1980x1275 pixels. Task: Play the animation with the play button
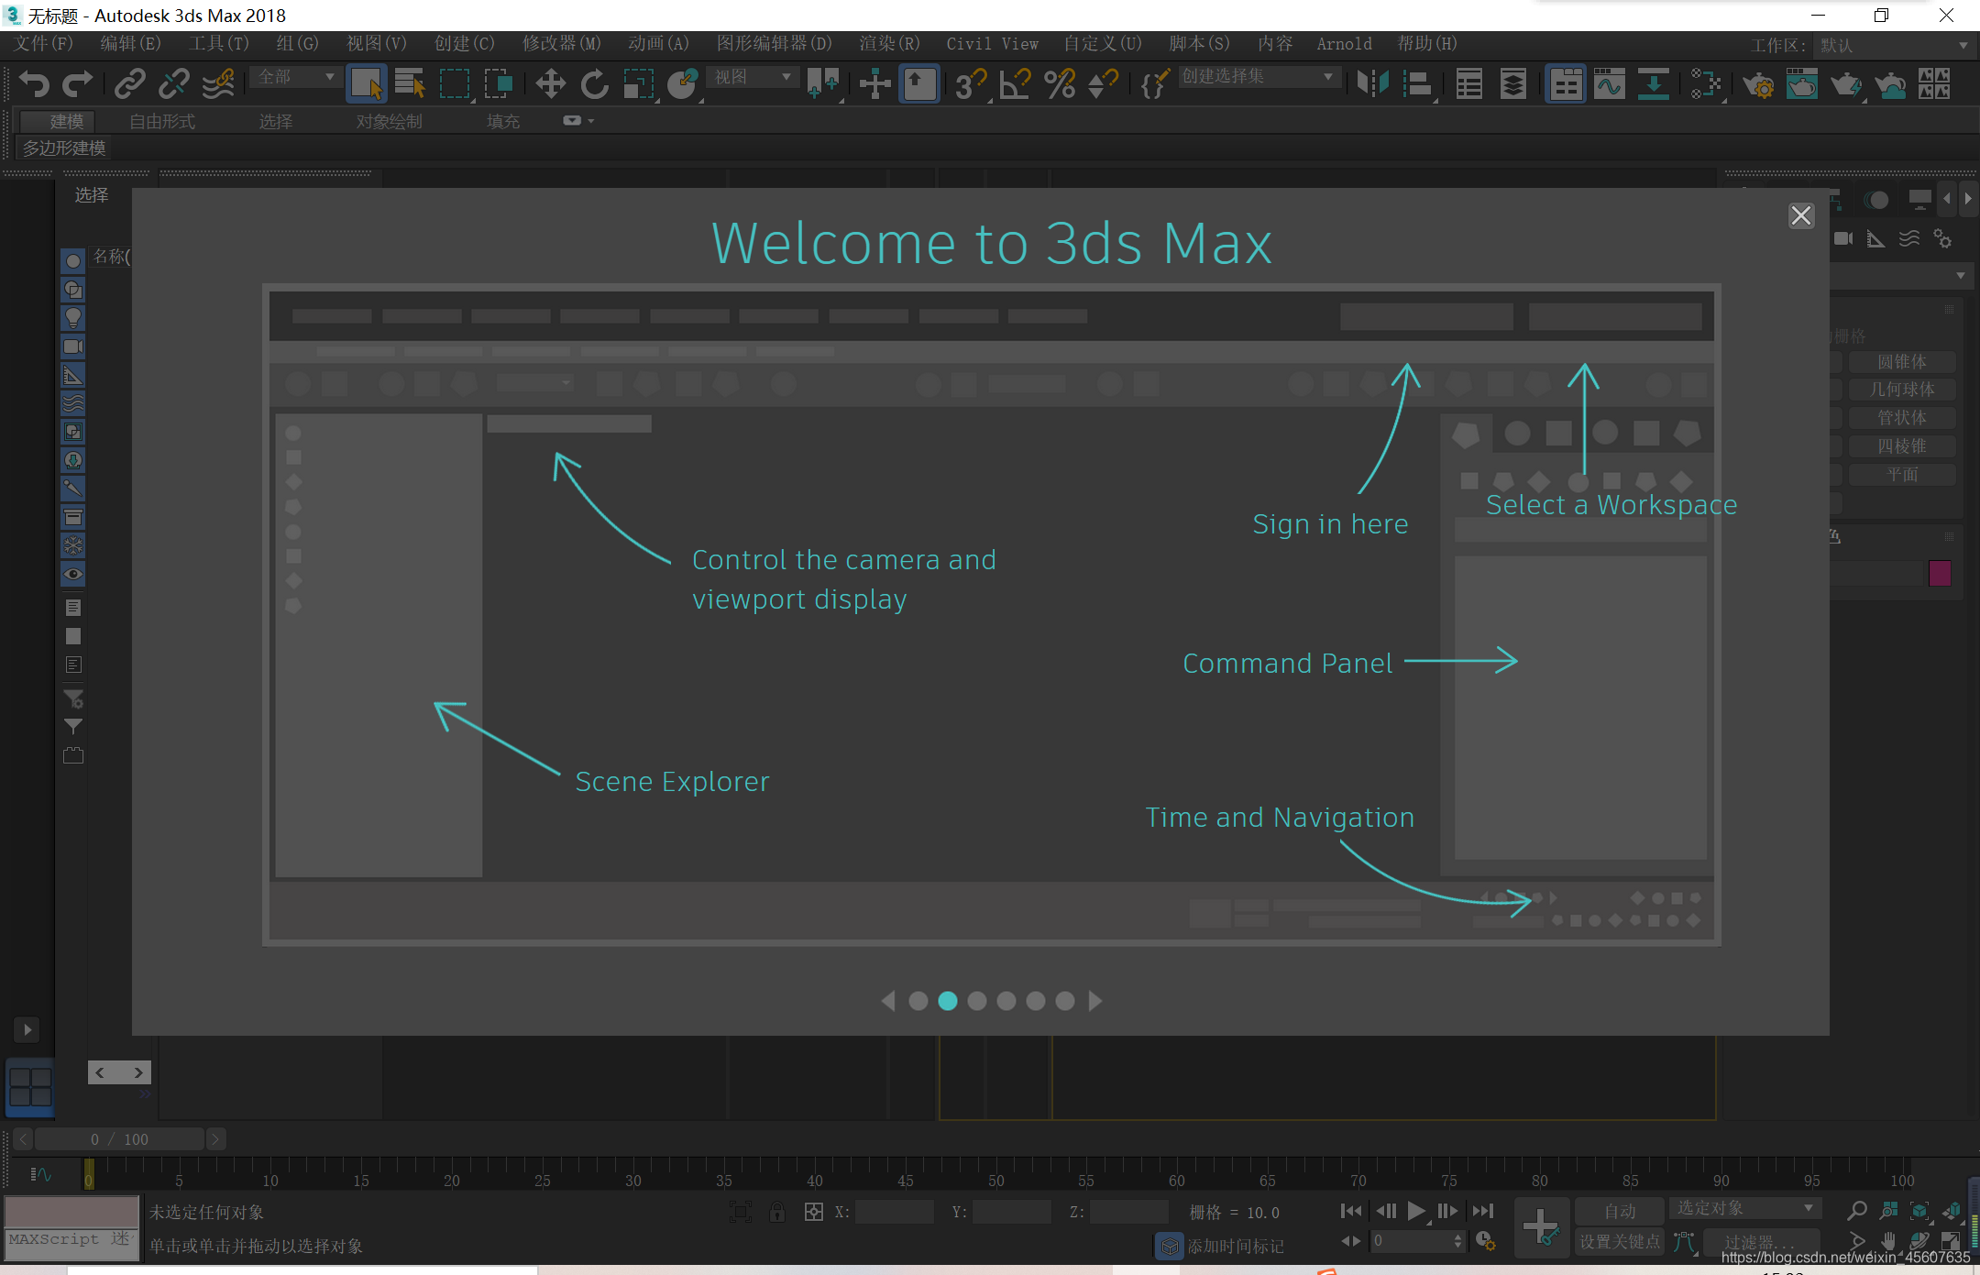click(1416, 1212)
